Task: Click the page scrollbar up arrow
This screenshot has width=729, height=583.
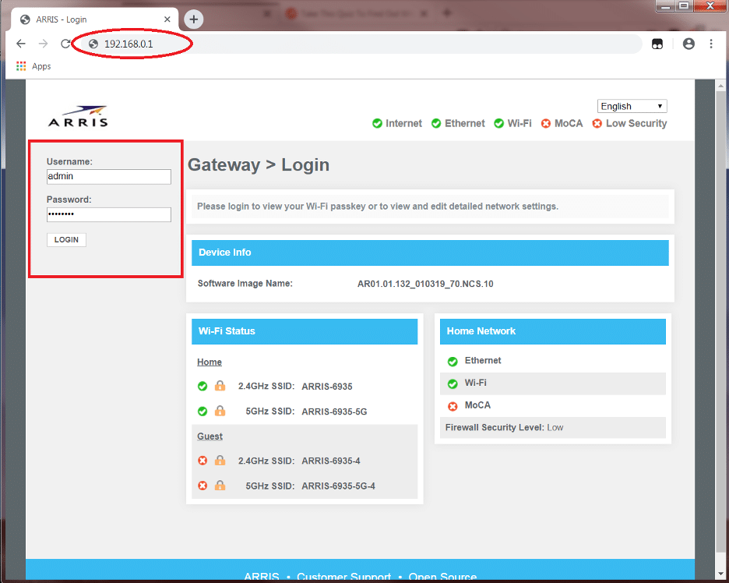Action: [720, 86]
